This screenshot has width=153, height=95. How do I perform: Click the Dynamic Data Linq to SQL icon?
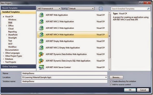[x=41, y=61]
